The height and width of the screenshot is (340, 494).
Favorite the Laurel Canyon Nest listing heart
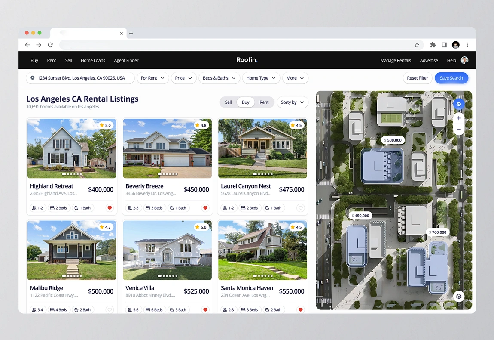click(x=300, y=208)
